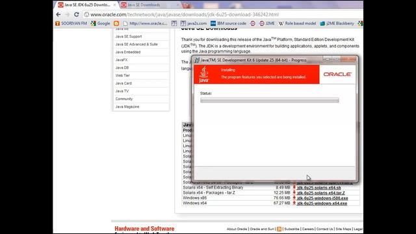Click the RSS feed icon in the footer
Viewport: 416px width, 234px height.
[279, 229]
